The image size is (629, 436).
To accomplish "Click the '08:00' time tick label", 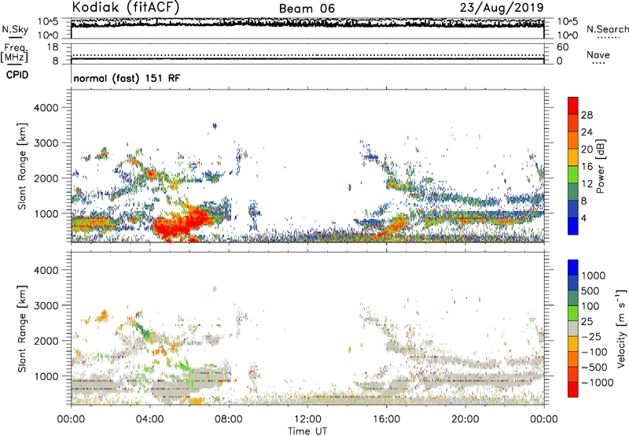I will [x=229, y=419].
